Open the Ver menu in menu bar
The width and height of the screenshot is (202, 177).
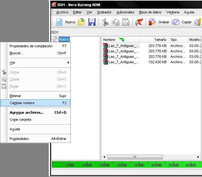pyautogui.click(x=89, y=12)
